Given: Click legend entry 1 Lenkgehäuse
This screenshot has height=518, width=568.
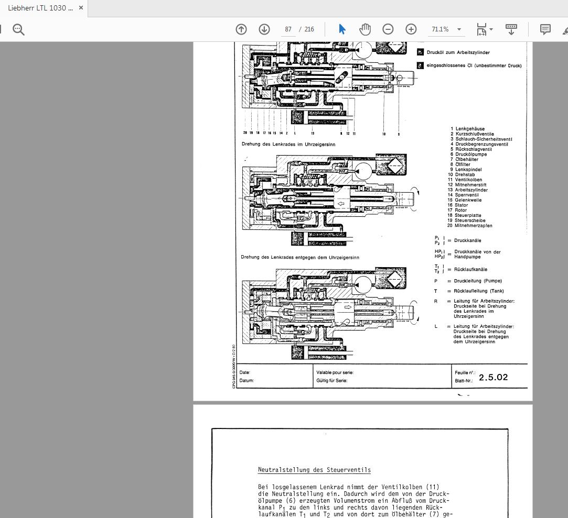Looking at the screenshot, I should point(467,129).
